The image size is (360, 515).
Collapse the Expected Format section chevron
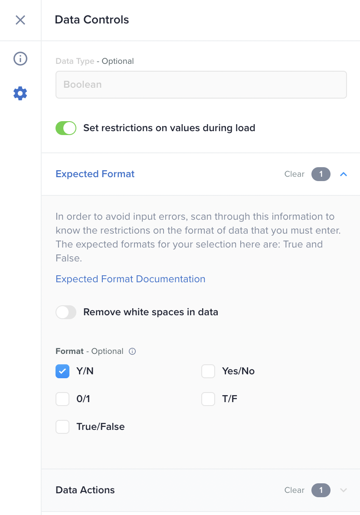click(x=344, y=174)
